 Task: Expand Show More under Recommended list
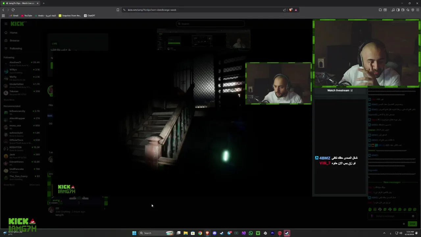pos(9,185)
